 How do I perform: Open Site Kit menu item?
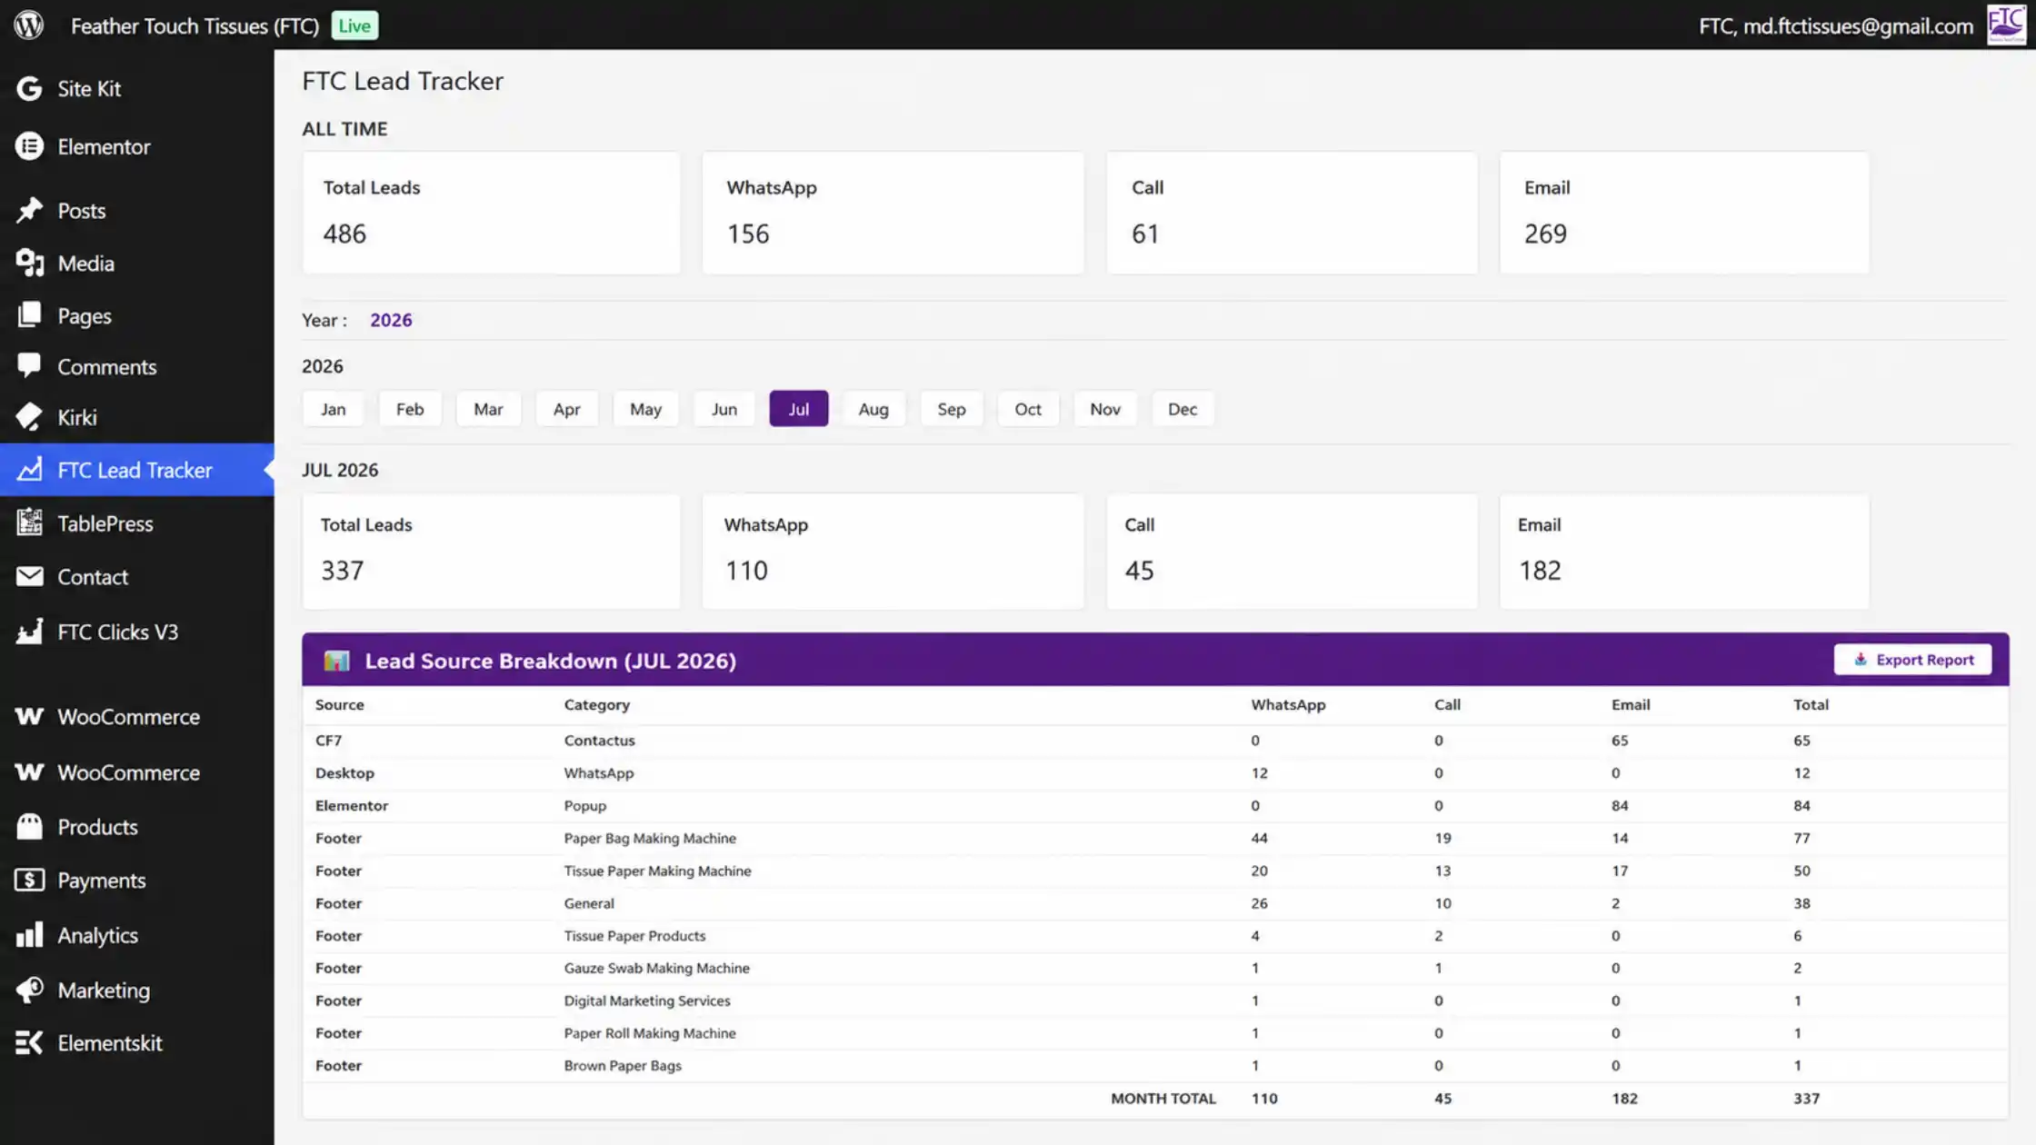(136, 88)
